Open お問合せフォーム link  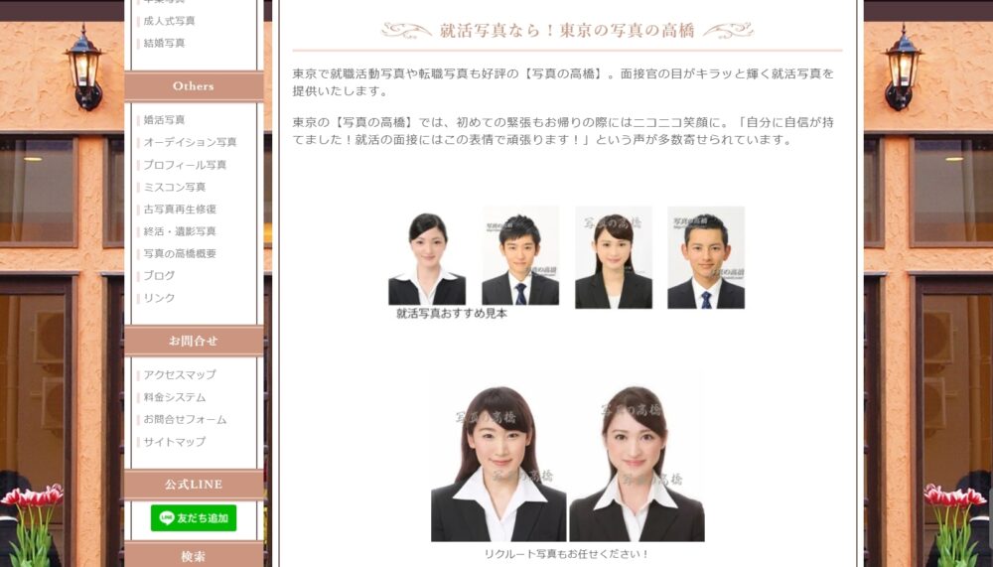tap(185, 419)
